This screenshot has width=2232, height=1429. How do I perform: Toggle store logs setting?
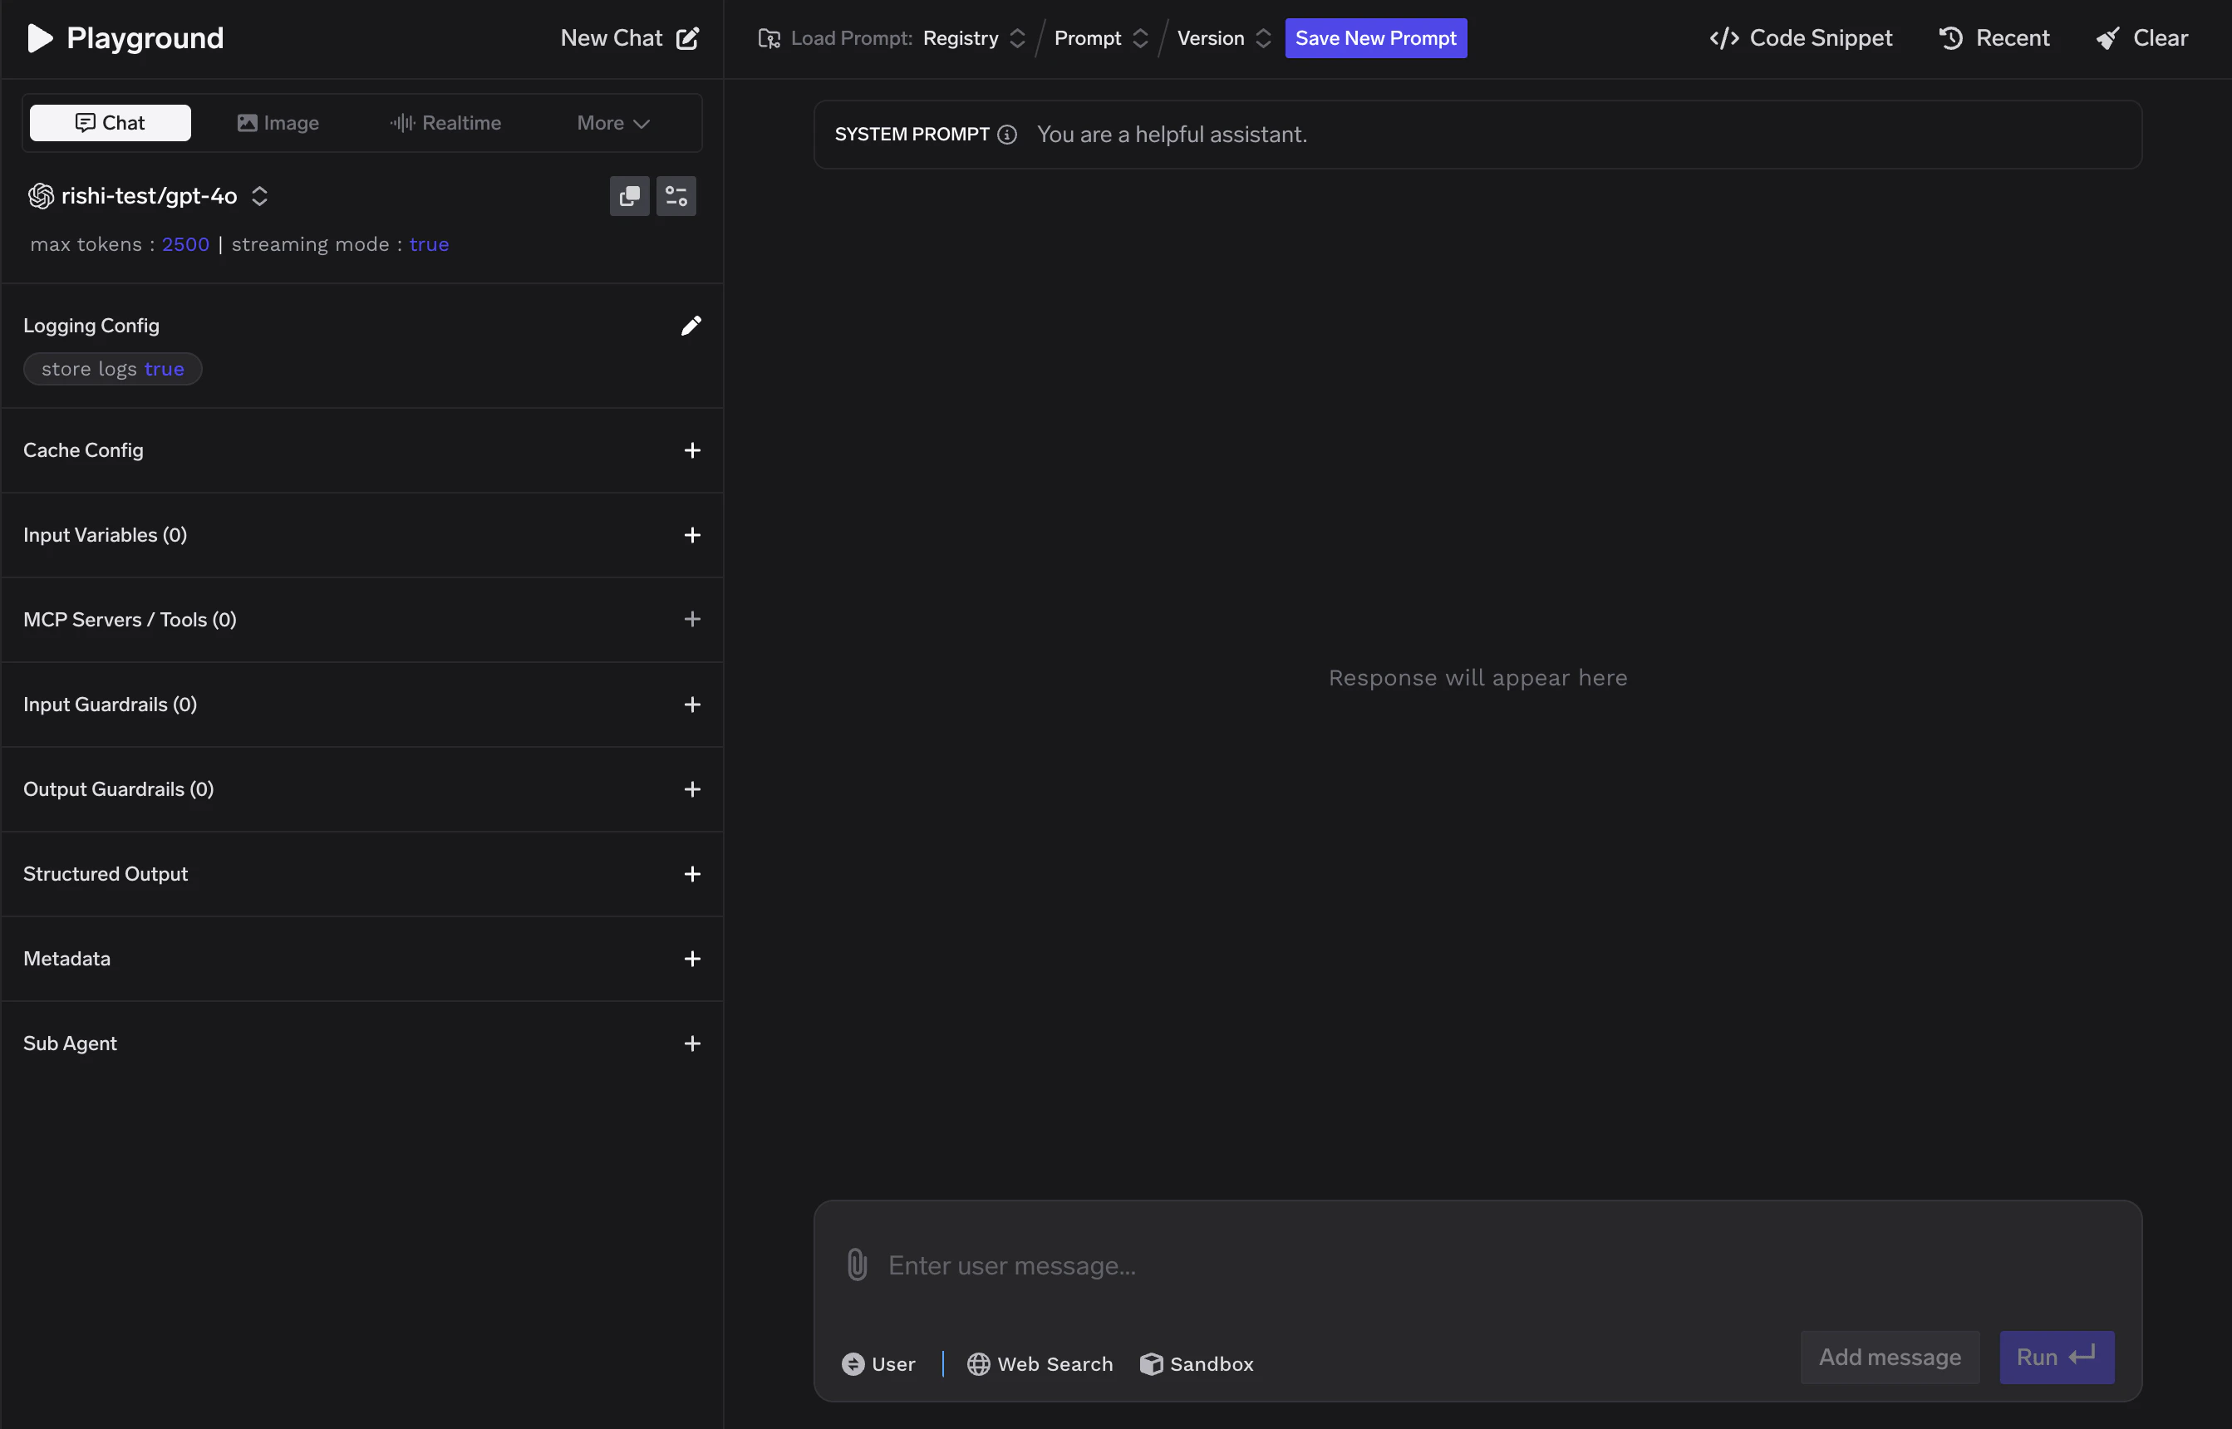click(x=112, y=368)
